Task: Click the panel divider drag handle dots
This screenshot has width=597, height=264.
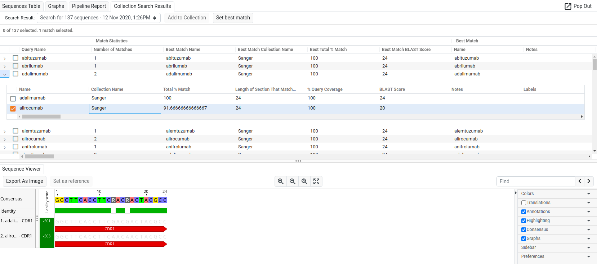Action: [x=298, y=161]
